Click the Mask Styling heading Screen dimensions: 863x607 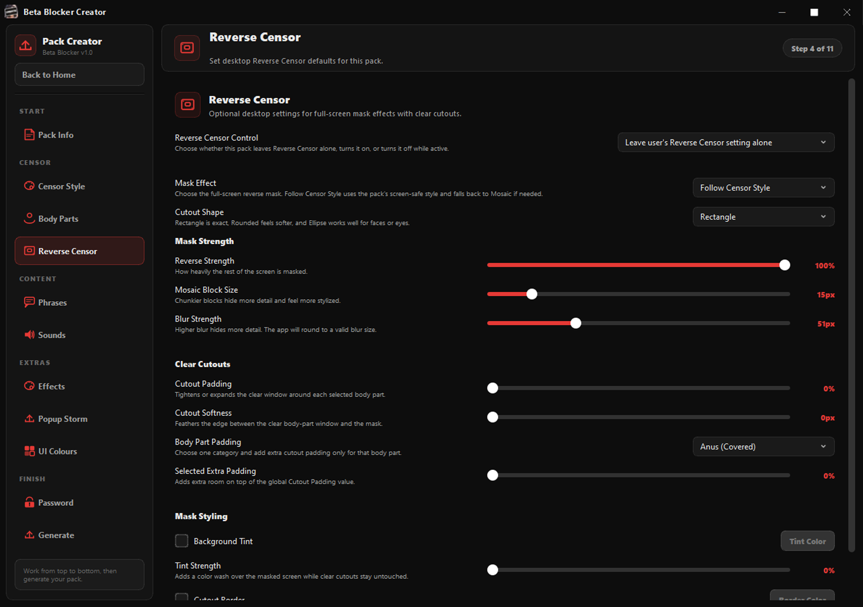(201, 517)
